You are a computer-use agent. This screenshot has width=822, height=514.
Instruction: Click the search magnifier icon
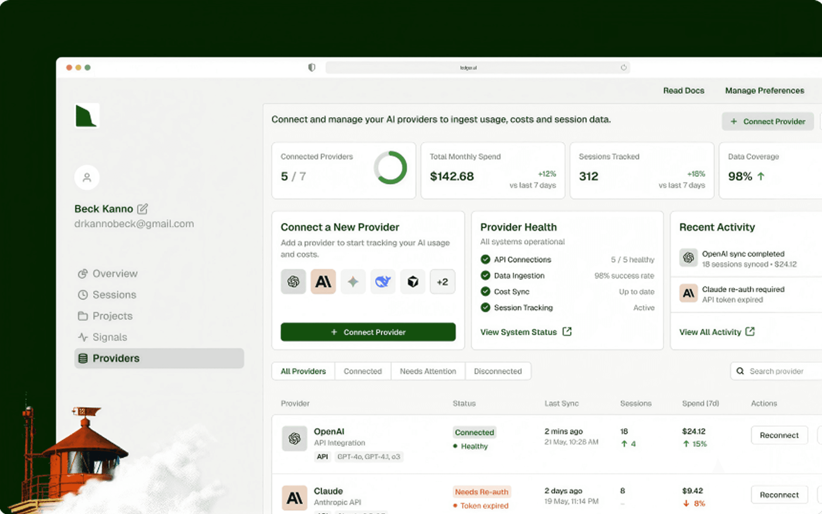pyautogui.click(x=740, y=371)
